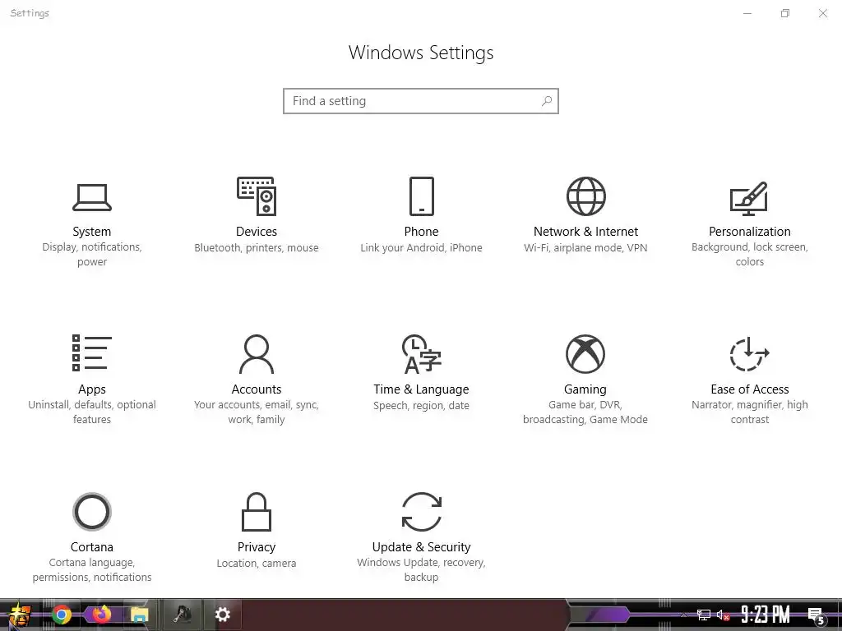The height and width of the screenshot is (631, 842).
Task: Open the Start menu button
Action: point(20,615)
